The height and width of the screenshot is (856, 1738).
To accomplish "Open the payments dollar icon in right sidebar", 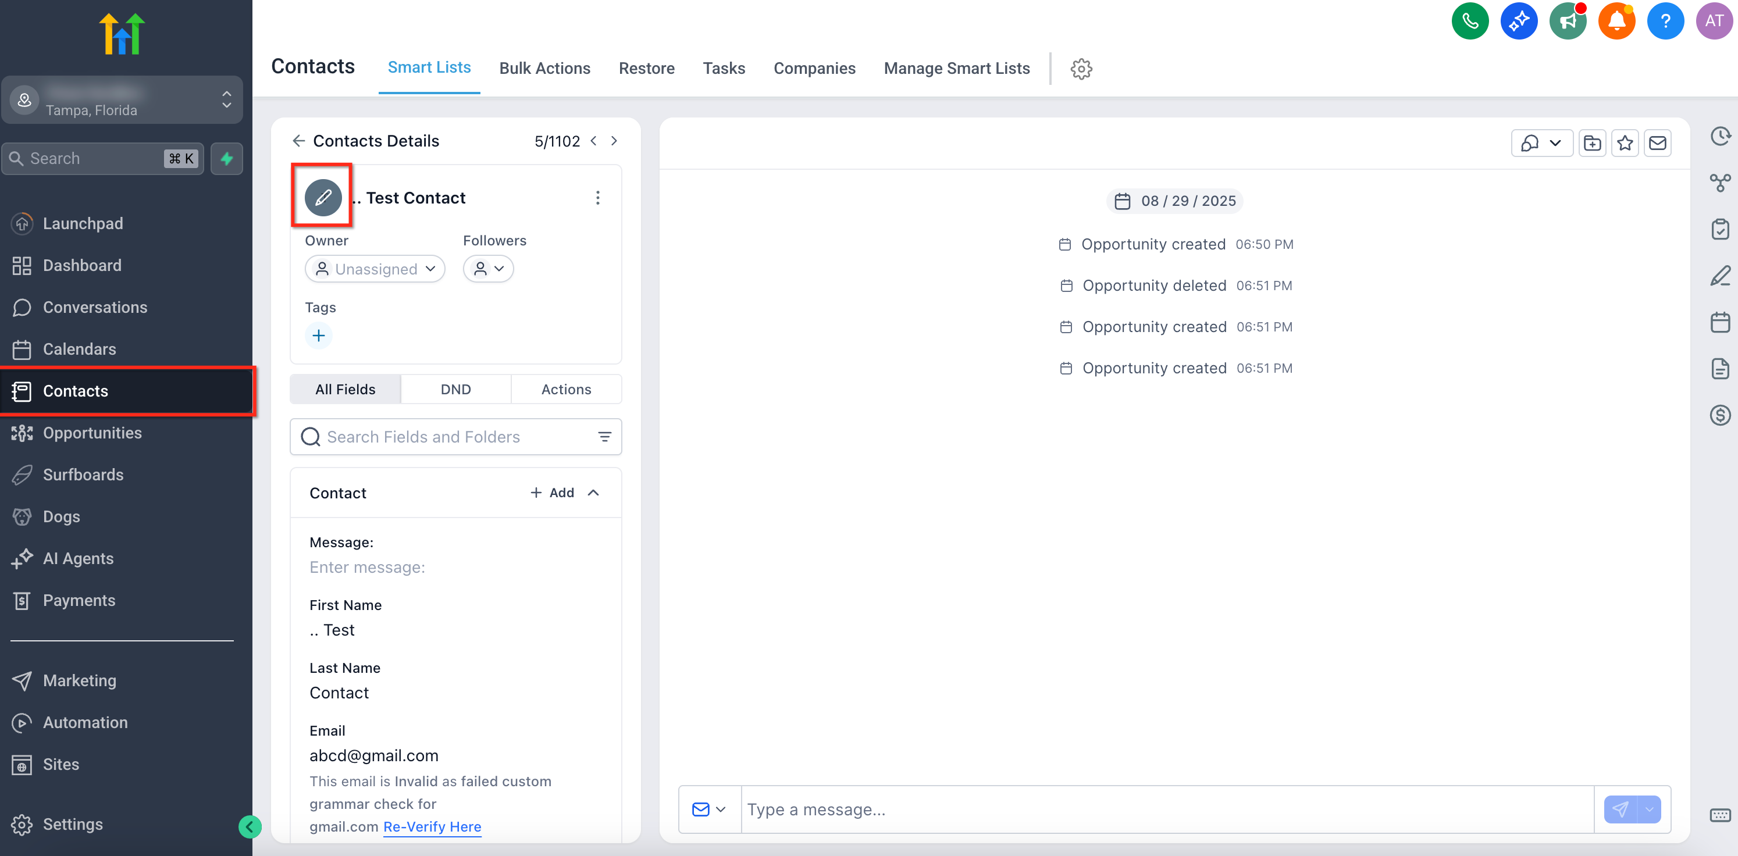I will tap(1720, 415).
